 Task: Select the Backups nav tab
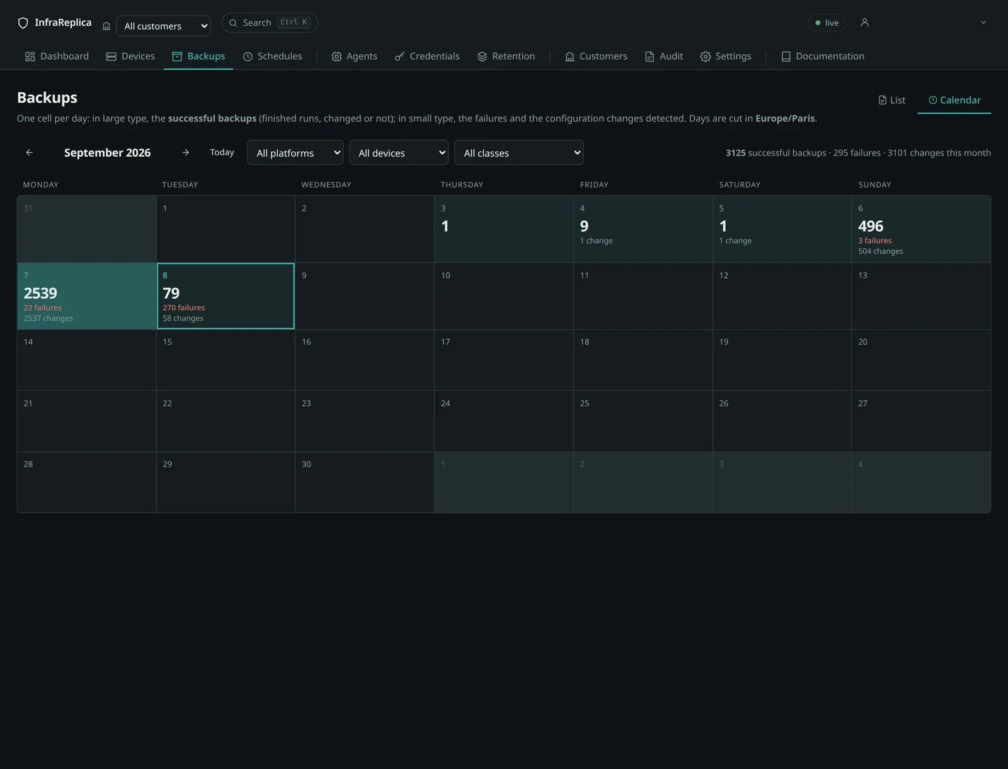click(x=198, y=56)
